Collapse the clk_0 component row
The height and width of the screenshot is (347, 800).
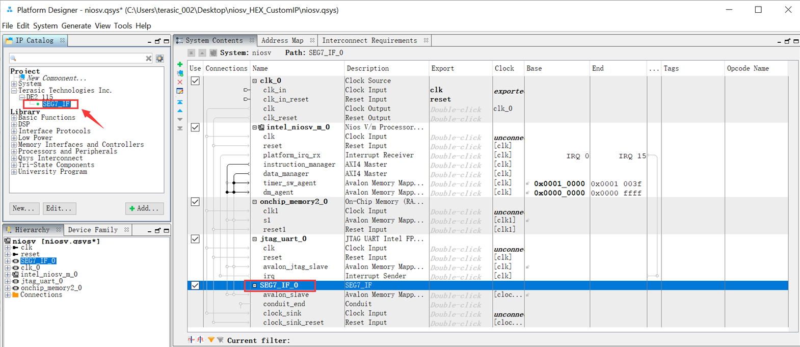[255, 81]
